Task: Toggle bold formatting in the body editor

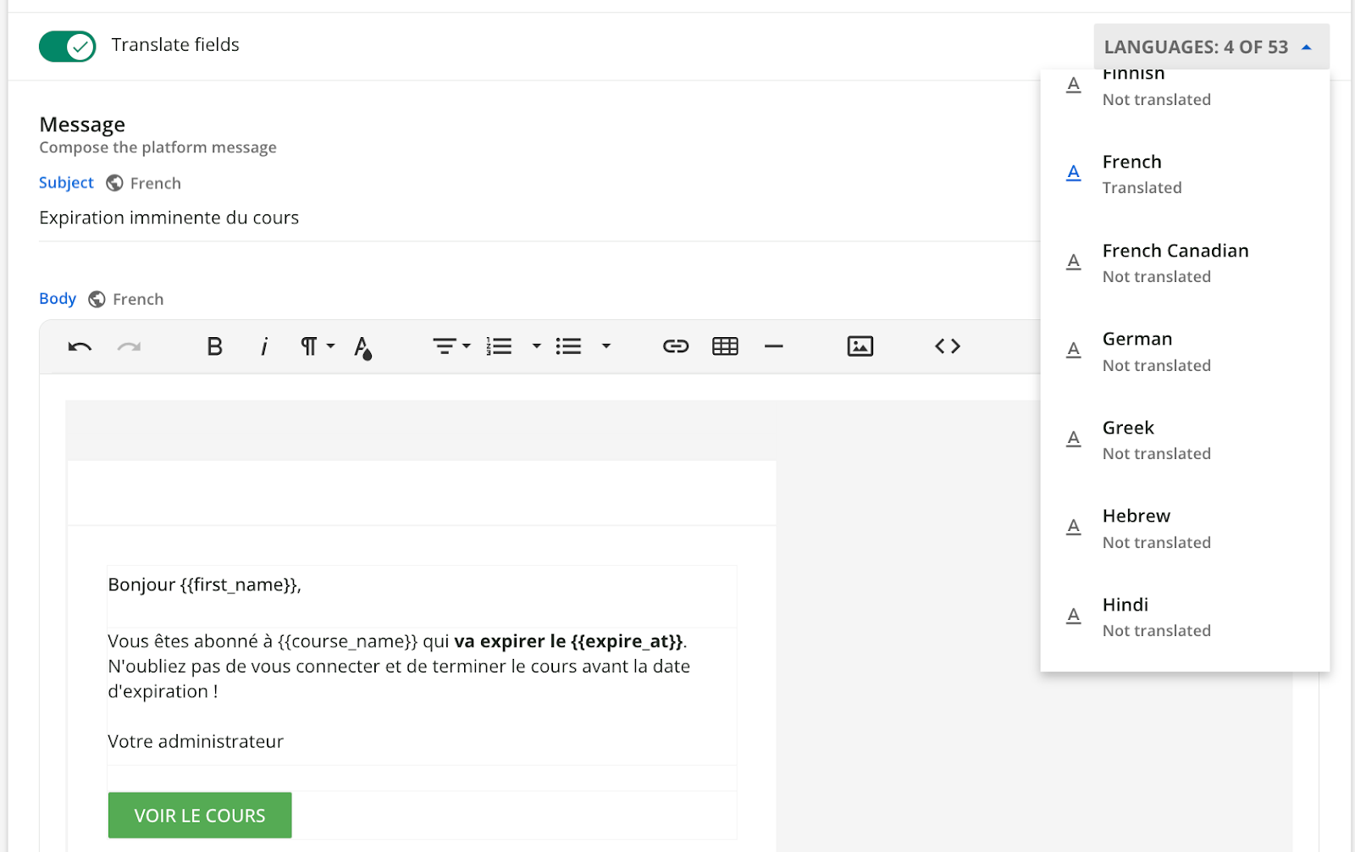Action: 214,346
